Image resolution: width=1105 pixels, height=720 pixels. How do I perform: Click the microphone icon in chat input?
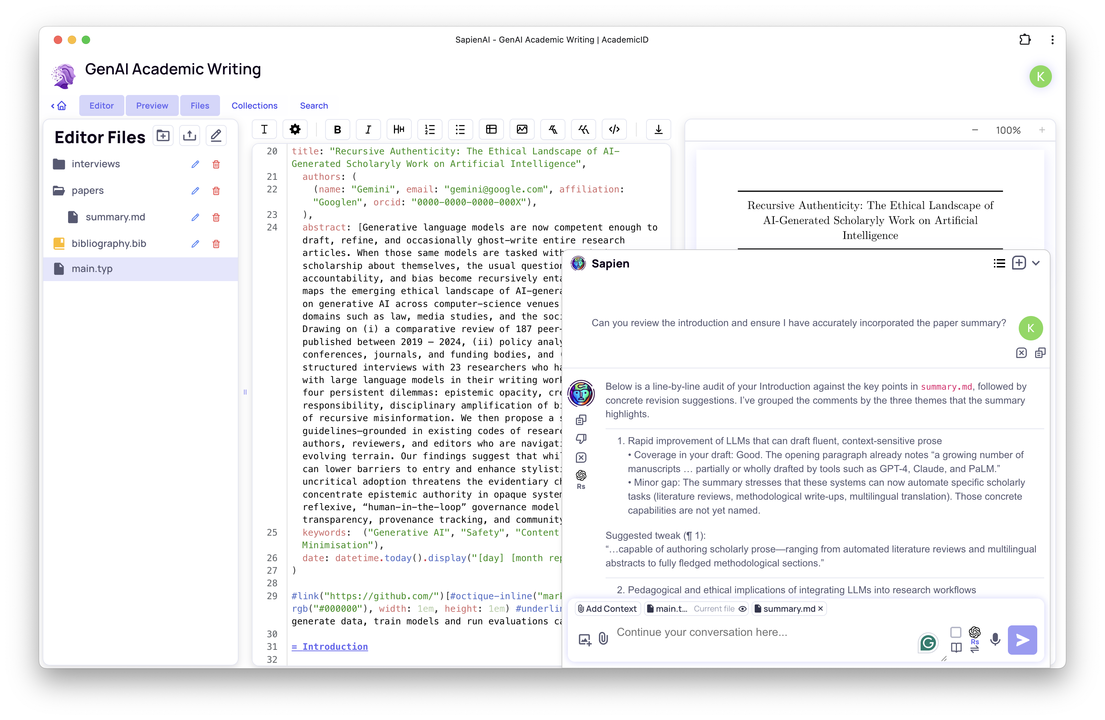995,640
